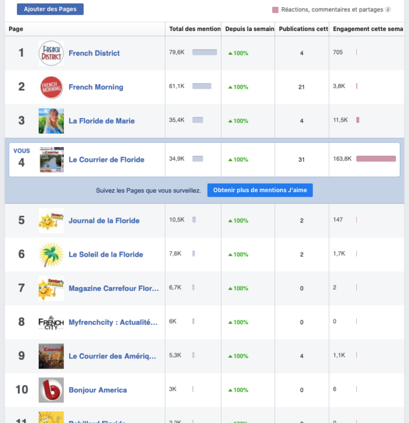The width and height of the screenshot is (409, 423).
Task: Click Le Courrier de Floride page thumbnail
Action: tap(51, 160)
